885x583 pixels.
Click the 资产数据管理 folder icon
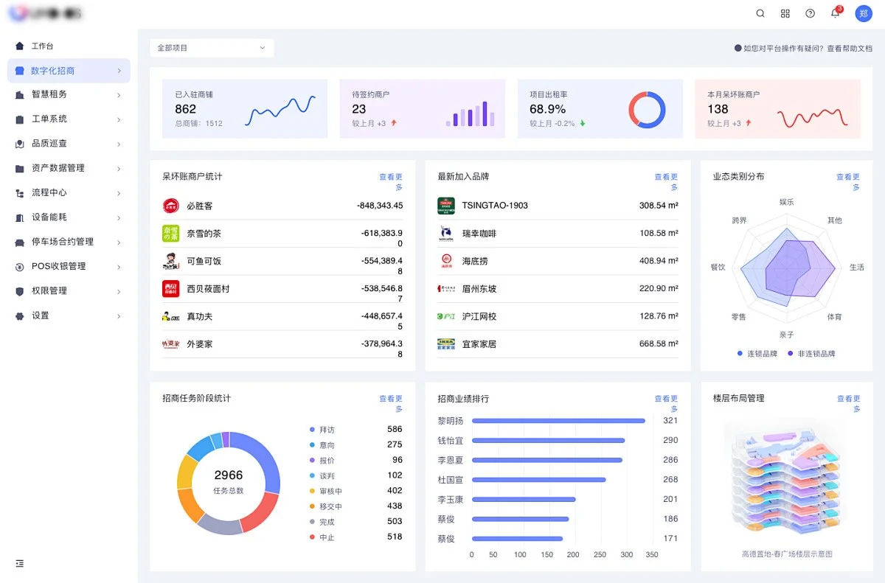pyautogui.click(x=20, y=168)
